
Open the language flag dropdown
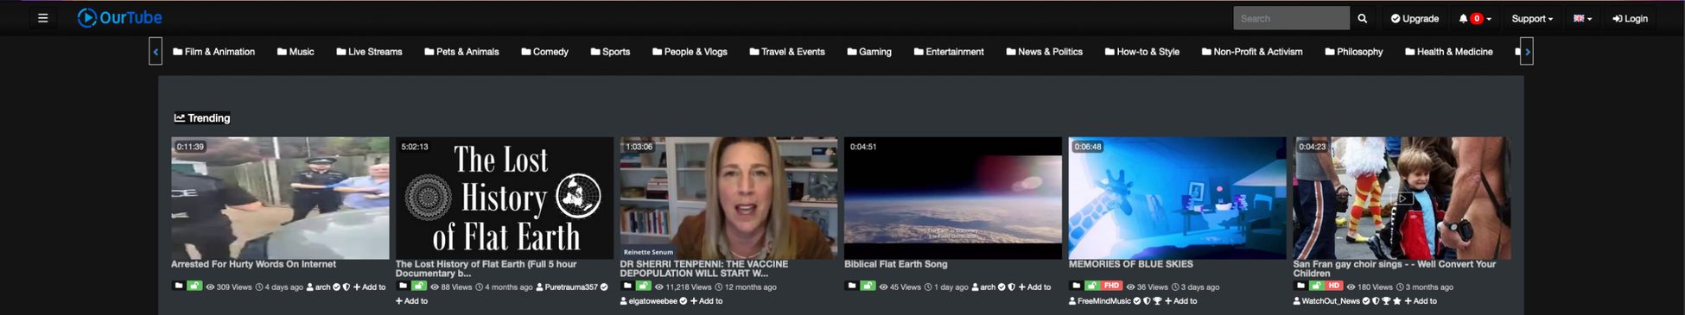[x=1583, y=18]
